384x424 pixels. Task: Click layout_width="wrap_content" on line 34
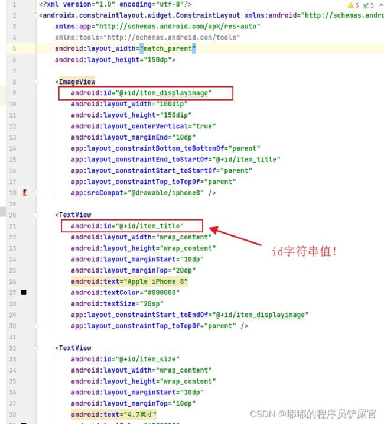(x=141, y=370)
